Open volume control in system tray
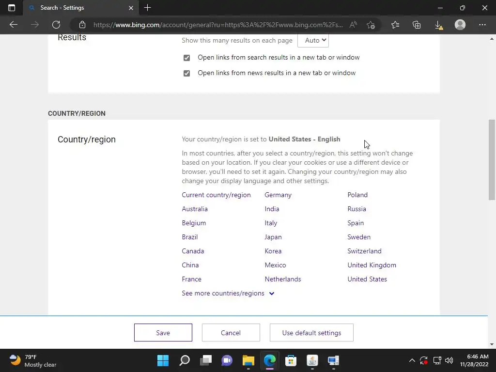 pos(449,360)
